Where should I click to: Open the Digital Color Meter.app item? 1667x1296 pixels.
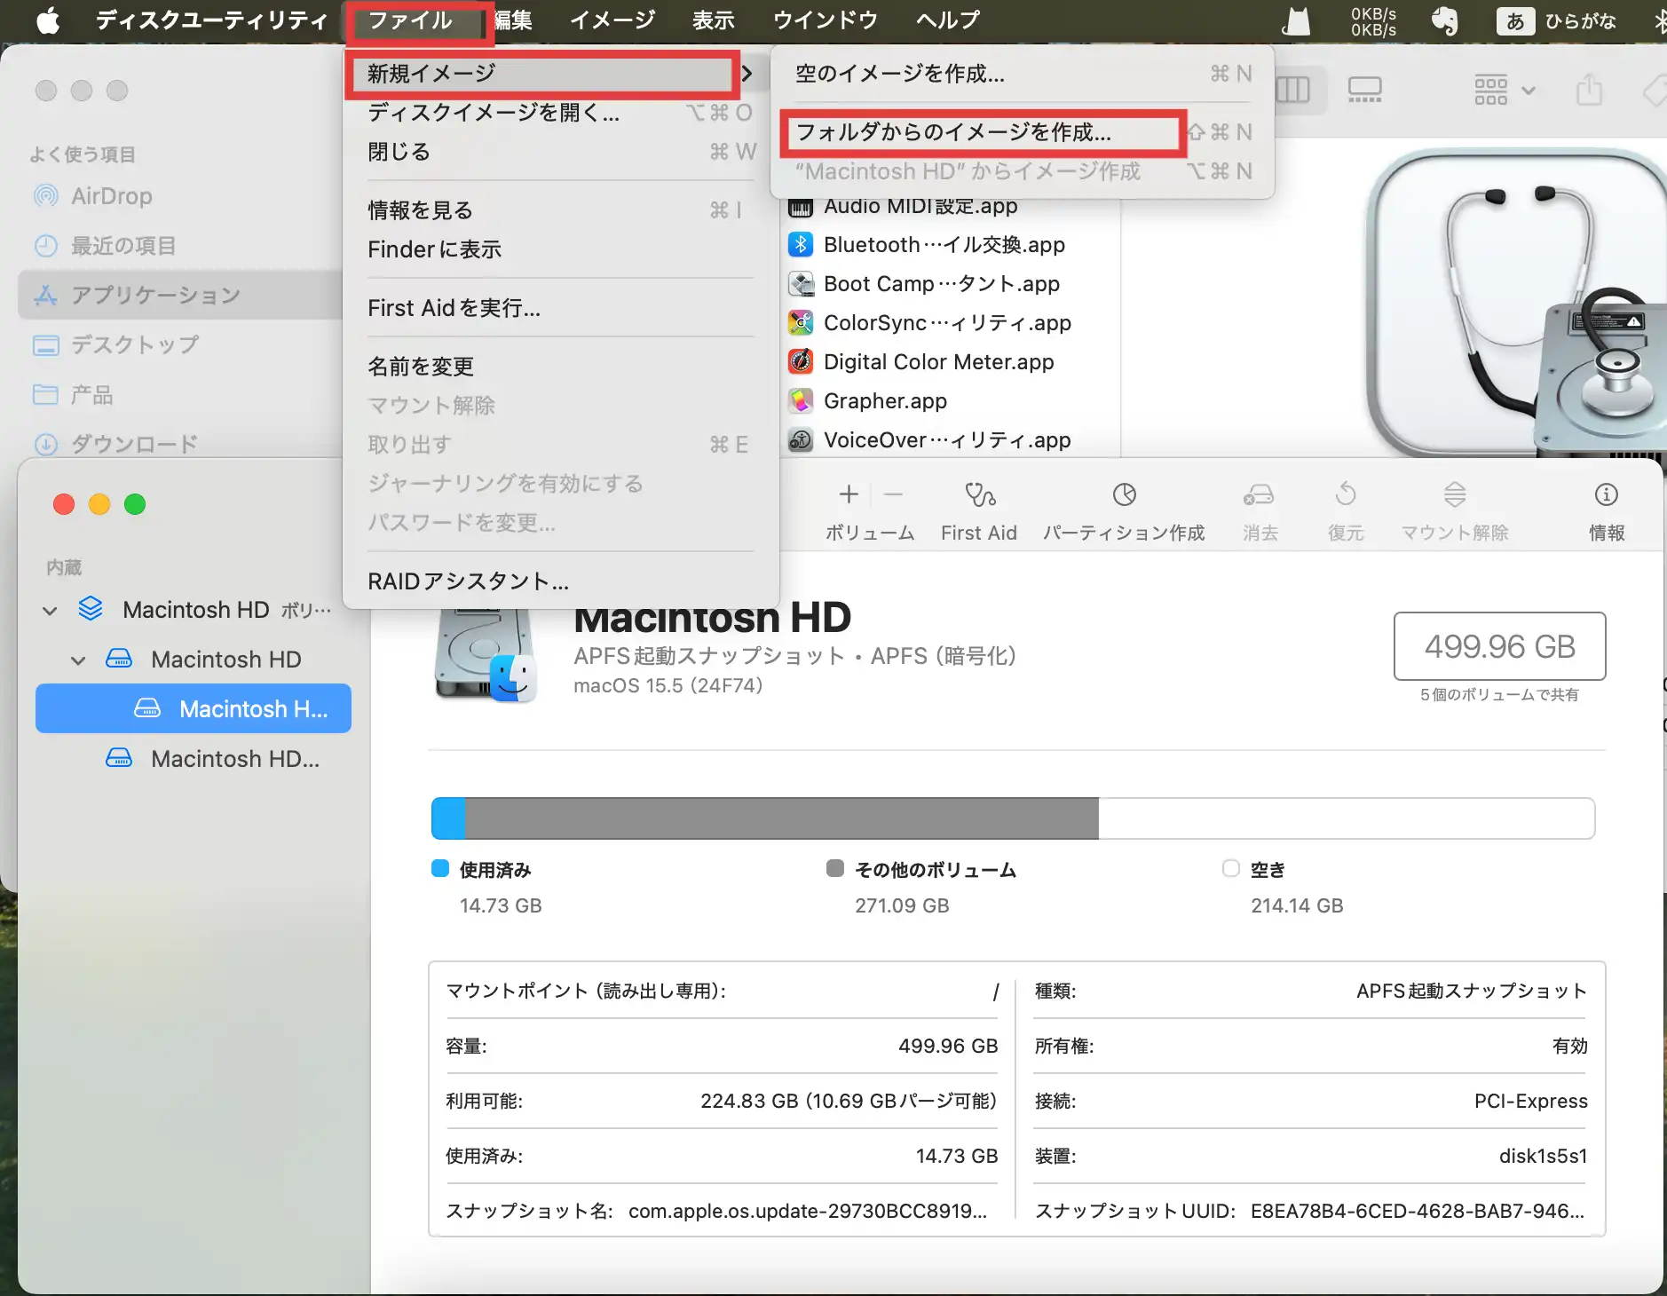tap(937, 362)
